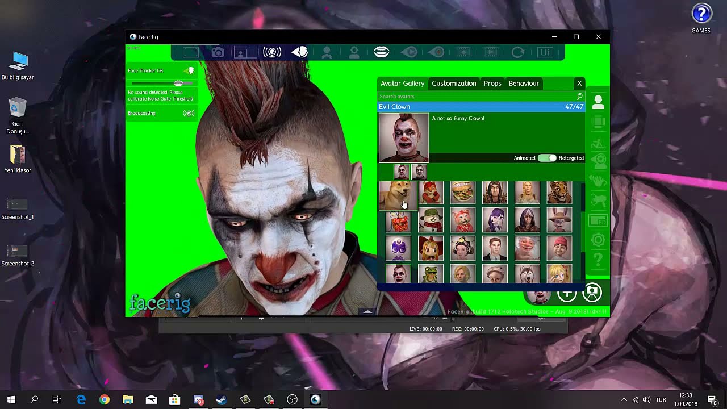Select the hooded figure avatar
The width and height of the screenshot is (727, 409).
pos(527,220)
